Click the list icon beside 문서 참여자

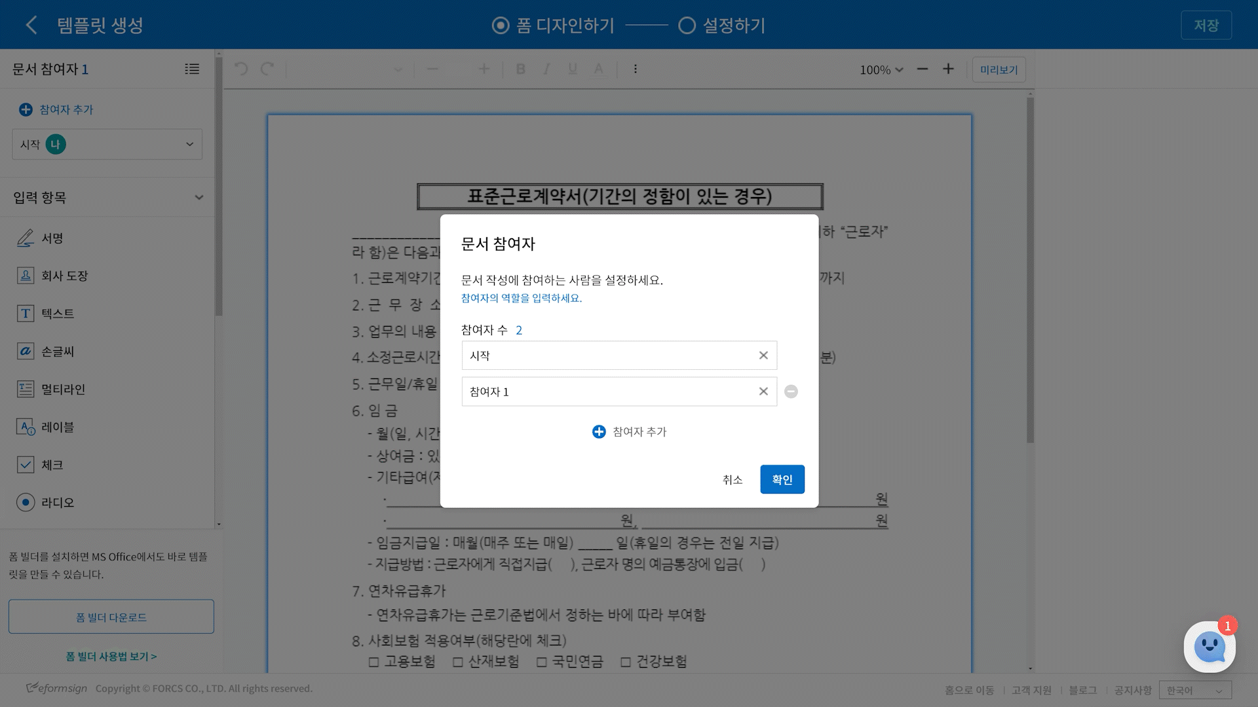[x=192, y=69]
